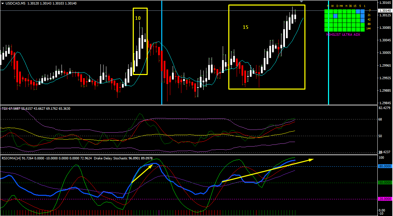Image resolution: width=393 pixels, height=216 pixels.
Task: Click the 89 row label in ADX grid
Action: pyautogui.click(x=369, y=24)
